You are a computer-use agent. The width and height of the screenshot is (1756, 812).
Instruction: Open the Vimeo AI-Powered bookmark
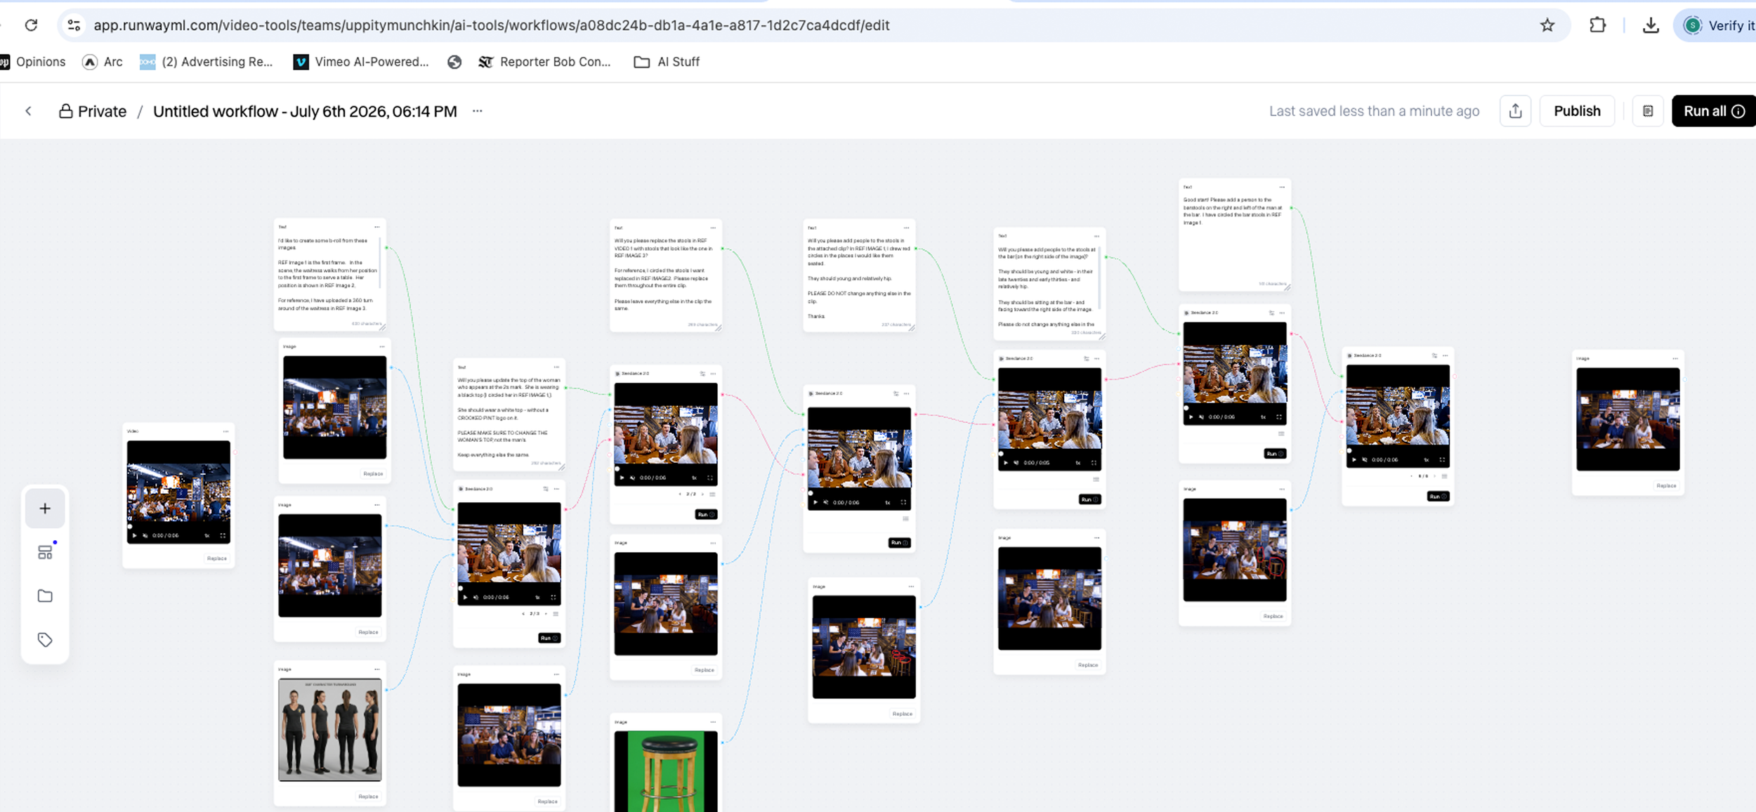tap(361, 62)
